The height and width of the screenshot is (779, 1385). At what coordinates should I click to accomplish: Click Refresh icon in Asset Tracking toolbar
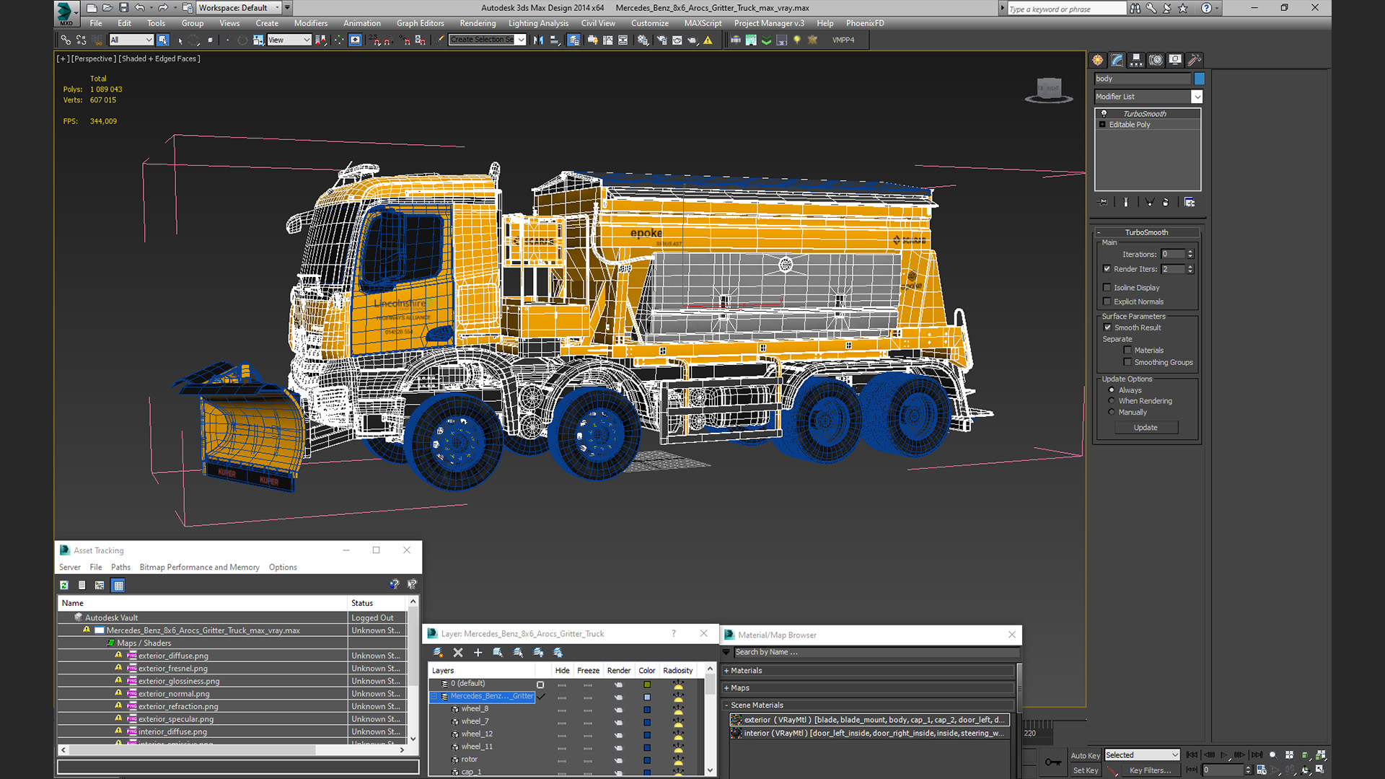coord(64,585)
